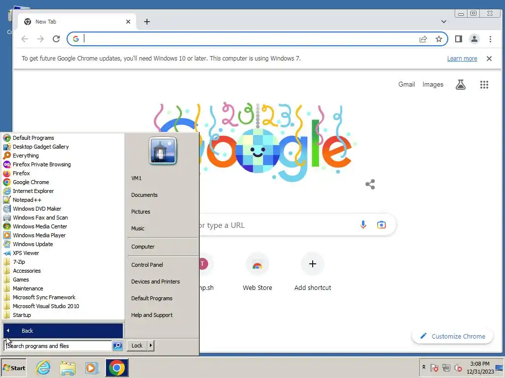Viewport: 505px width, 378px height.
Task: Open the Chrome profile avatar
Action: 474,39
